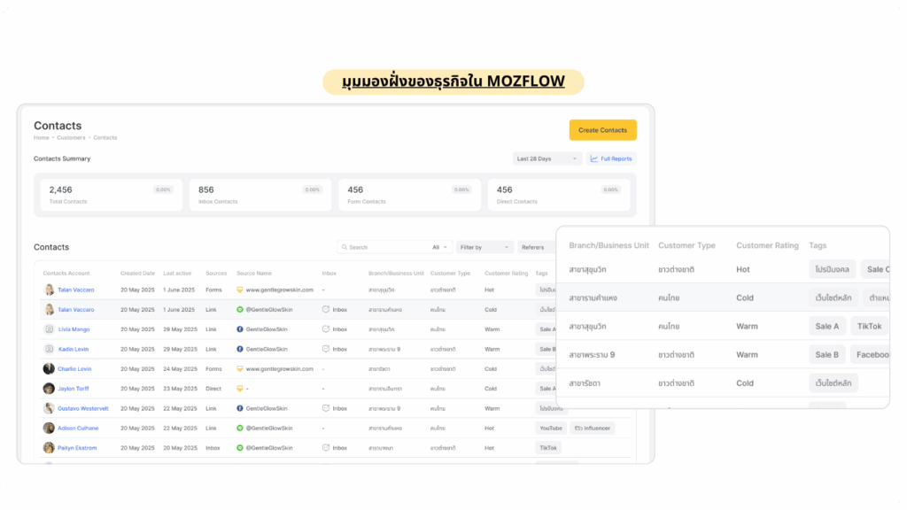Click the Facebook icon in Livia Mango's row

pyautogui.click(x=239, y=329)
